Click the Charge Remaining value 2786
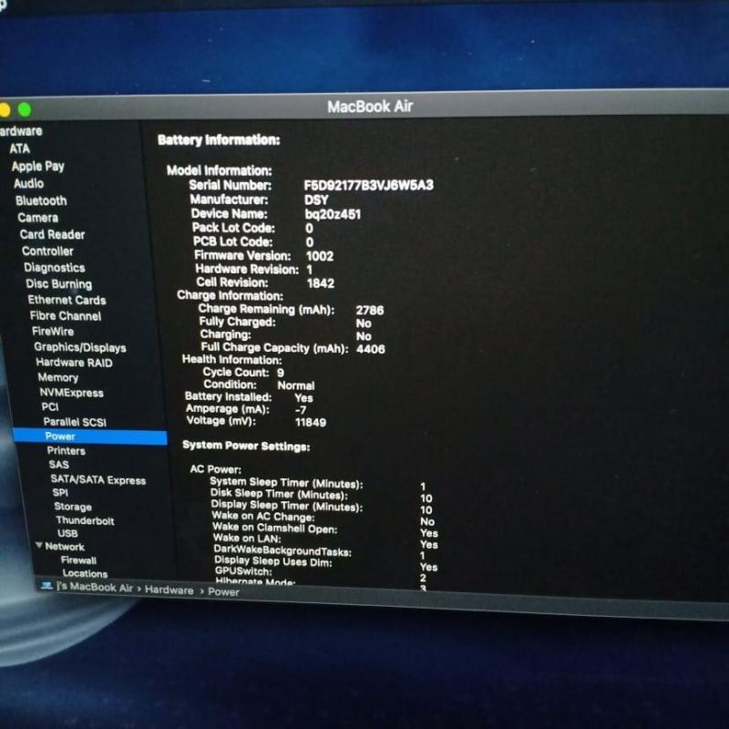Screen dimensions: 729x729 point(370,310)
